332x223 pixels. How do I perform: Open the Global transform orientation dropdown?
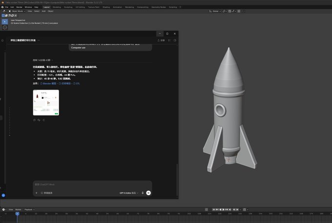(x=215, y=11)
